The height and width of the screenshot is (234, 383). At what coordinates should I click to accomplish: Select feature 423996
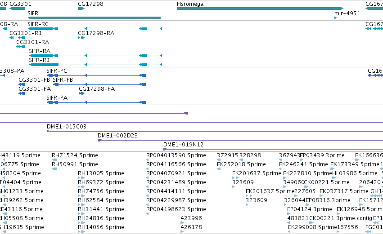[191, 218]
